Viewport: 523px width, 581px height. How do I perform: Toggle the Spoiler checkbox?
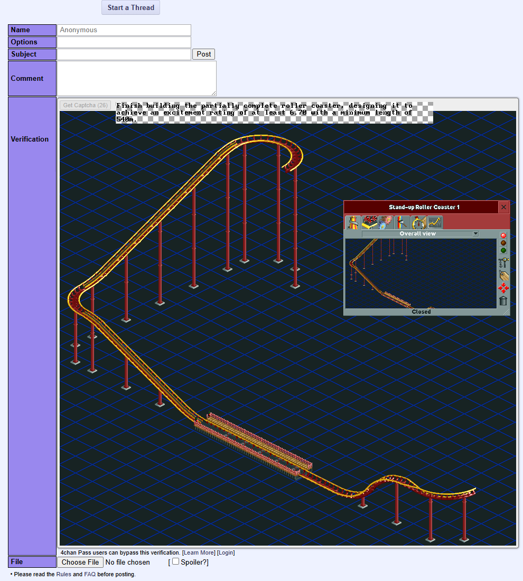tap(176, 561)
